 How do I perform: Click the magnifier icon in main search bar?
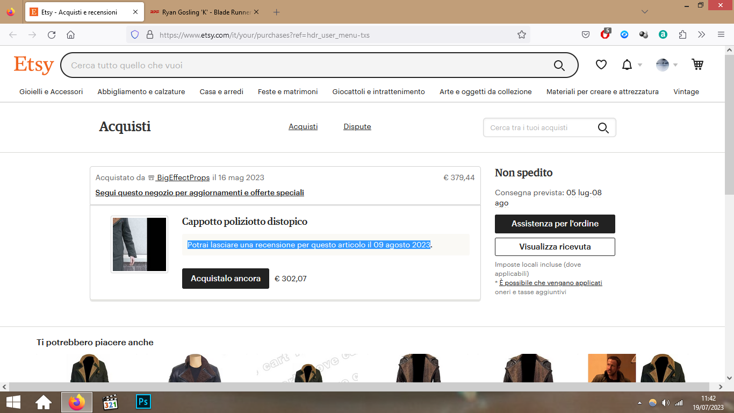pos(559,66)
